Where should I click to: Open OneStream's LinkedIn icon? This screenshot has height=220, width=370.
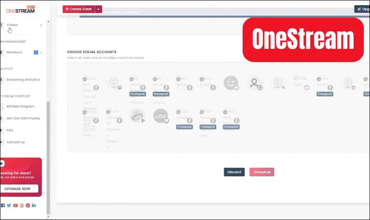point(34,205)
